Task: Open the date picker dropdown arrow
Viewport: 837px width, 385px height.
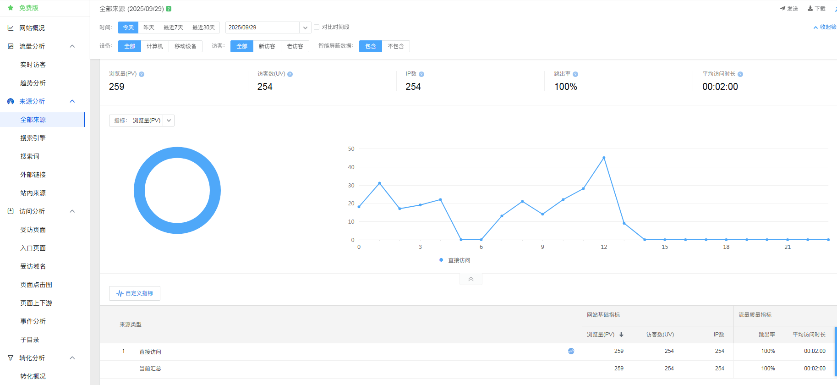Action: click(x=305, y=27)
